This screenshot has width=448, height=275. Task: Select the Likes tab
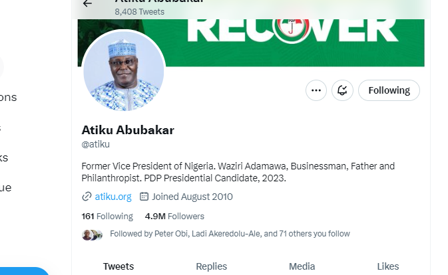click(x=388, y=266)
